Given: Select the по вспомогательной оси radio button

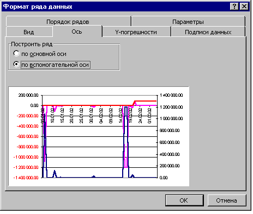Looking at the screenshot, I should pyautogui.click(x=16, y=64).
